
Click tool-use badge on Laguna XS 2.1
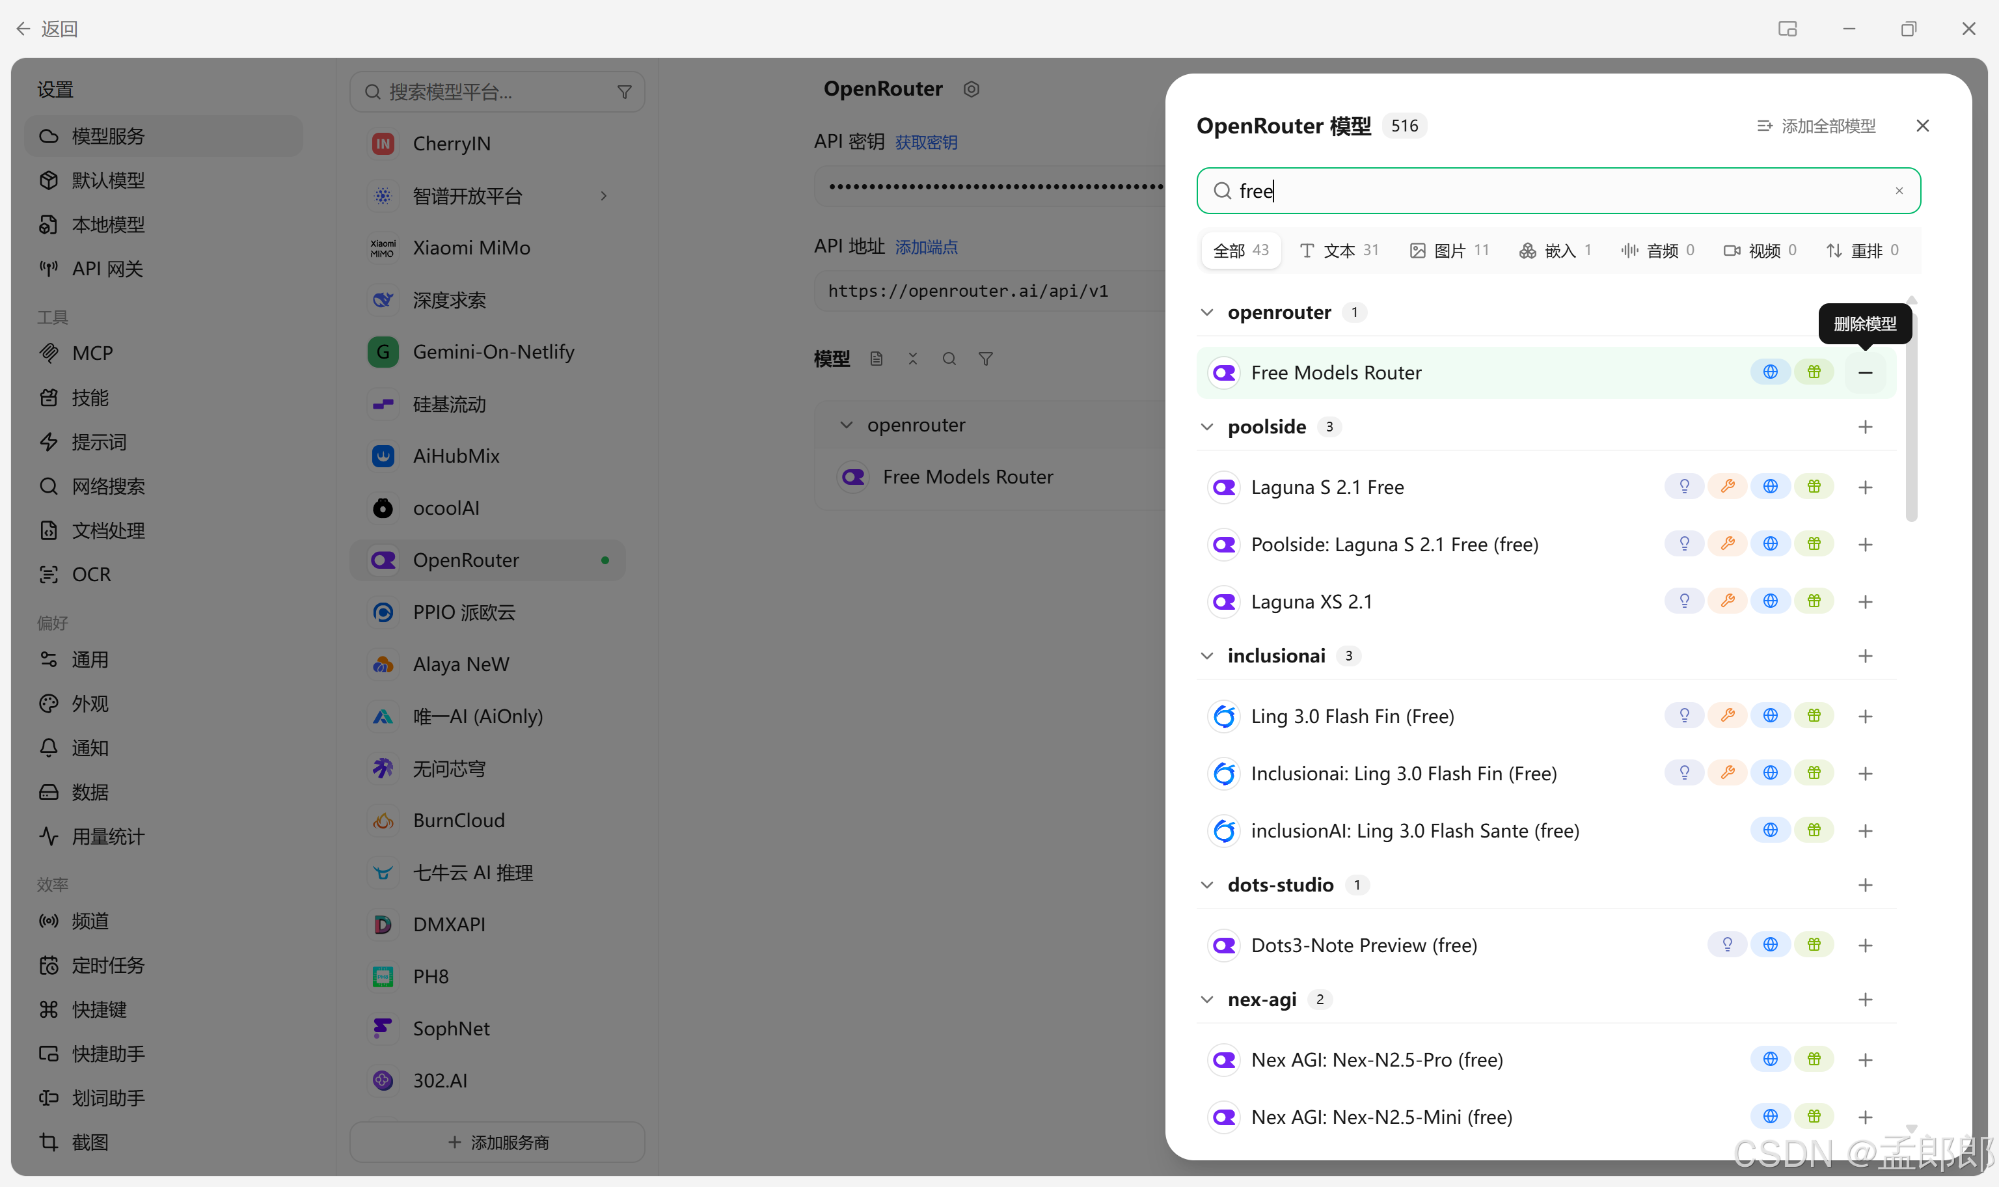point(1727,601)
